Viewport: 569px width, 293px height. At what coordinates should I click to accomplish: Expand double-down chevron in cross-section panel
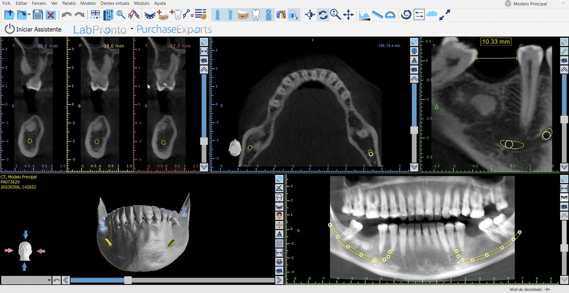tap(204, 167)
